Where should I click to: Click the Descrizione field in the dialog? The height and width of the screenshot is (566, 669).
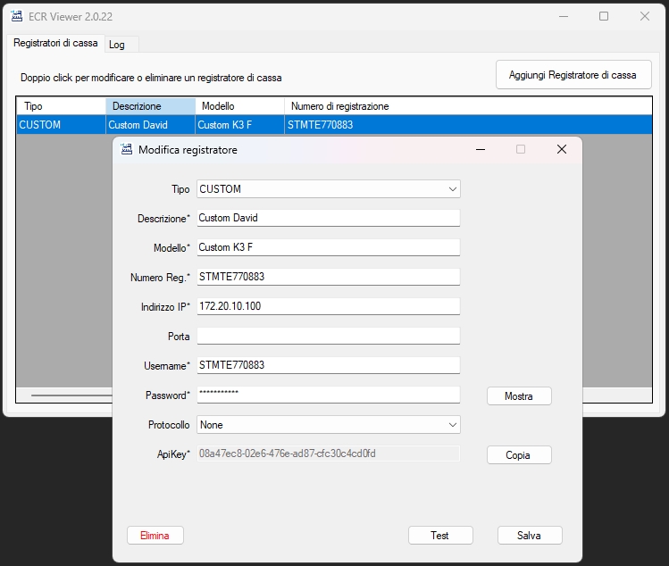click(328, 218)
